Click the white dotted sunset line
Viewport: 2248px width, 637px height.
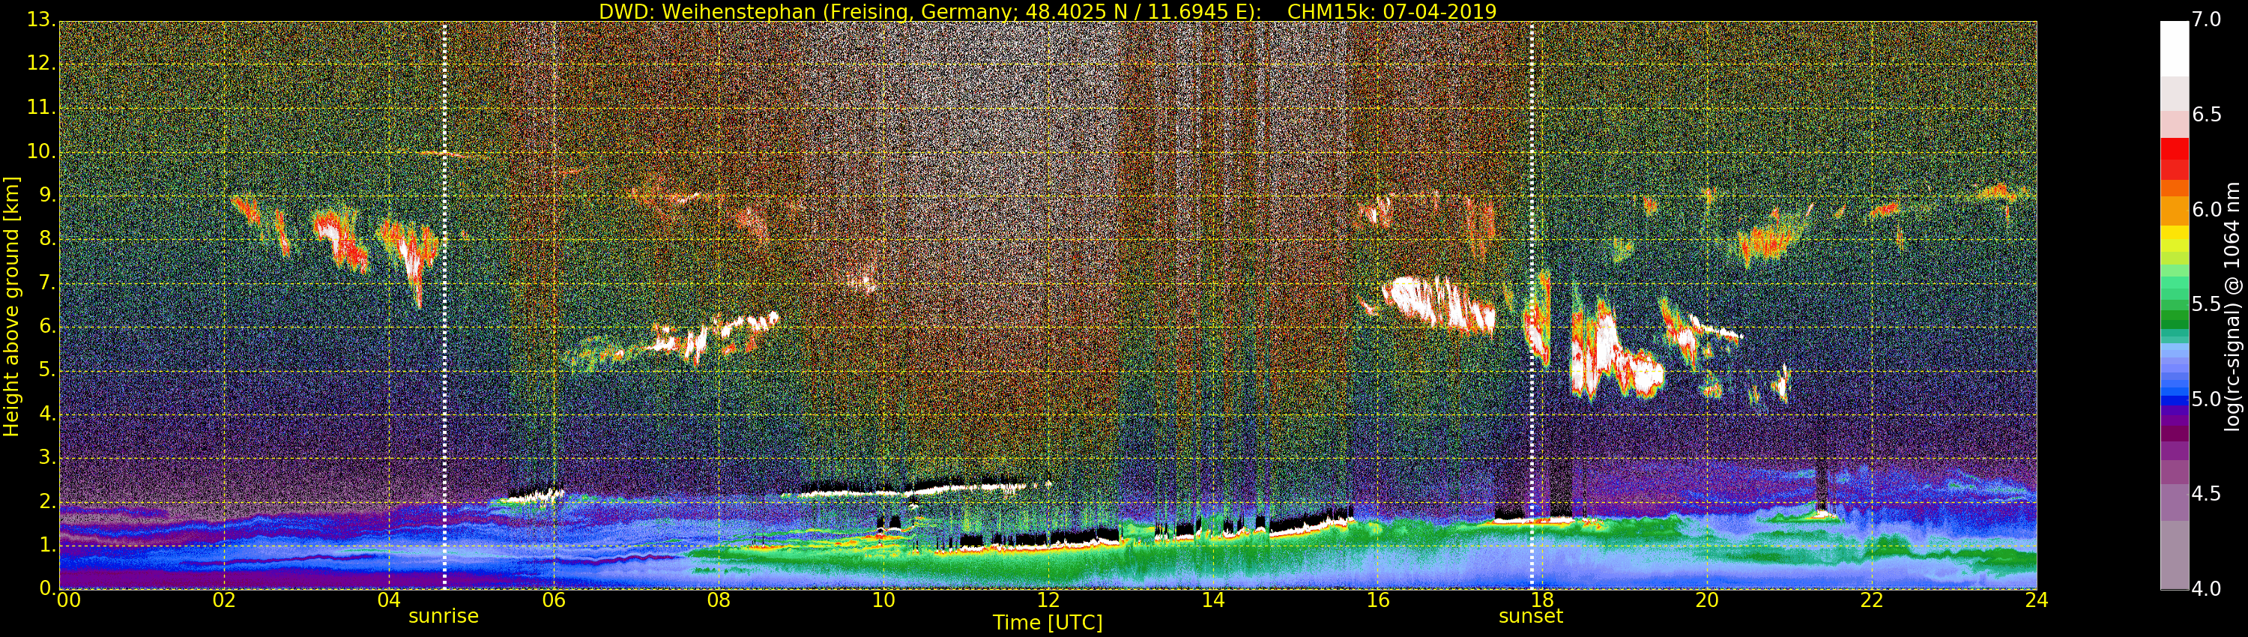[x=1532, y=306]
